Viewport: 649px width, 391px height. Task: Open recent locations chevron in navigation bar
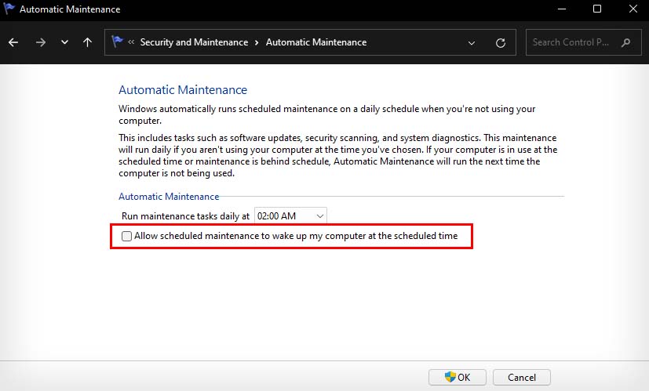coord(64,42)
